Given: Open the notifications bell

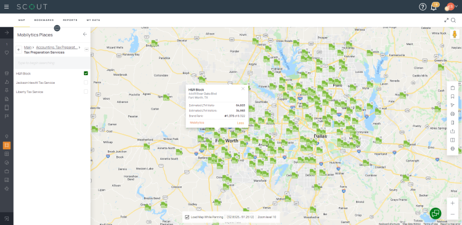Looking at the screenshot, I should tap(434, 7).
